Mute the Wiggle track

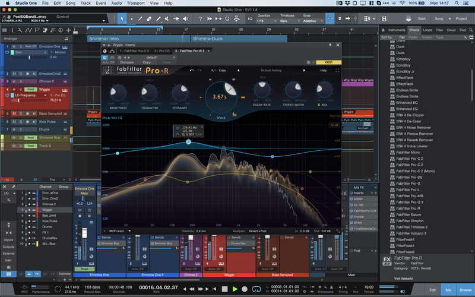click(x=14, y=90)
